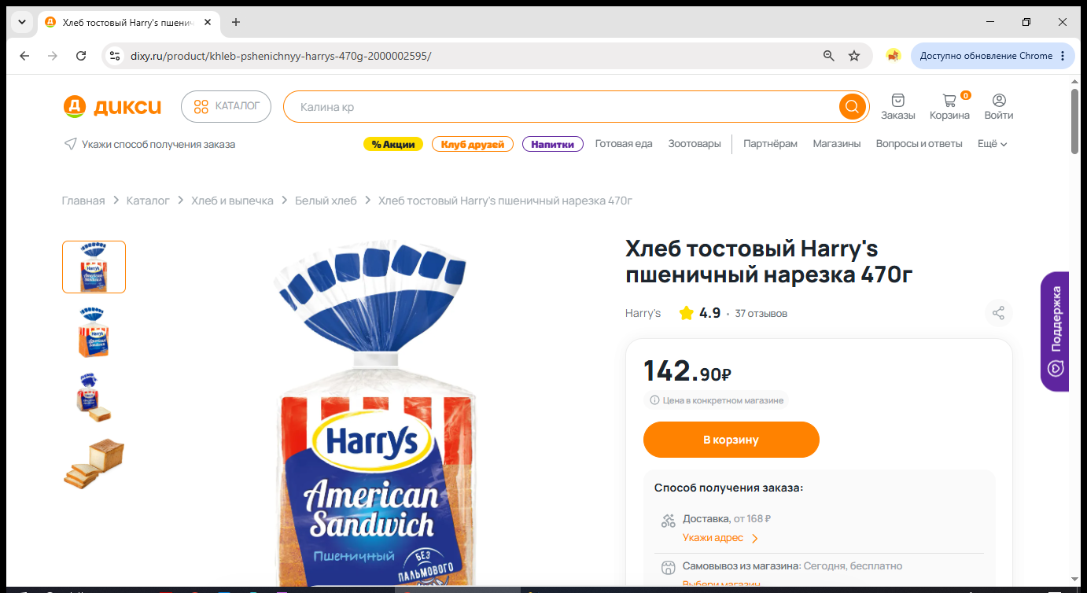Reload the page with the refresh icon
This screenshot has height=593, width=1087.
(x=81, y=56)
